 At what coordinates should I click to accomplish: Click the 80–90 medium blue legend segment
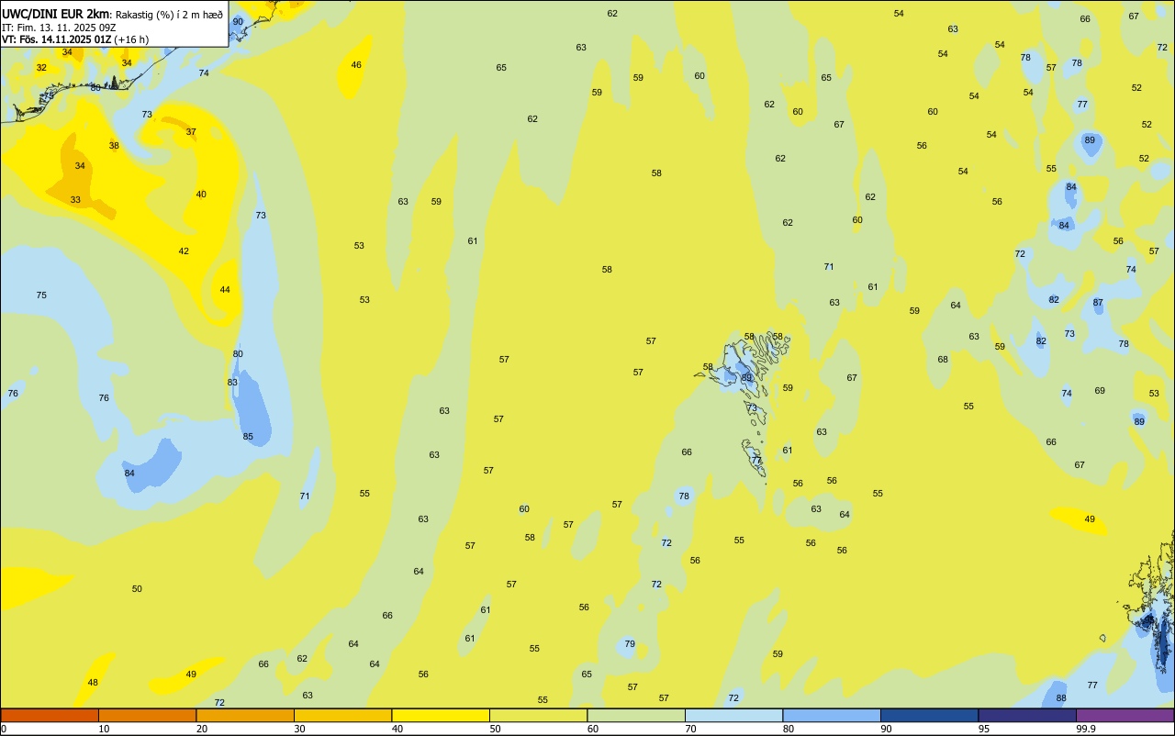[x=832, y=715]
